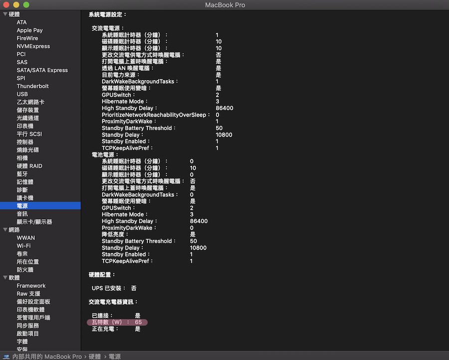449x360 pixels.
Task: Click the 透過 LAN 喚醒電腦 row label
Action: (127, 68)
